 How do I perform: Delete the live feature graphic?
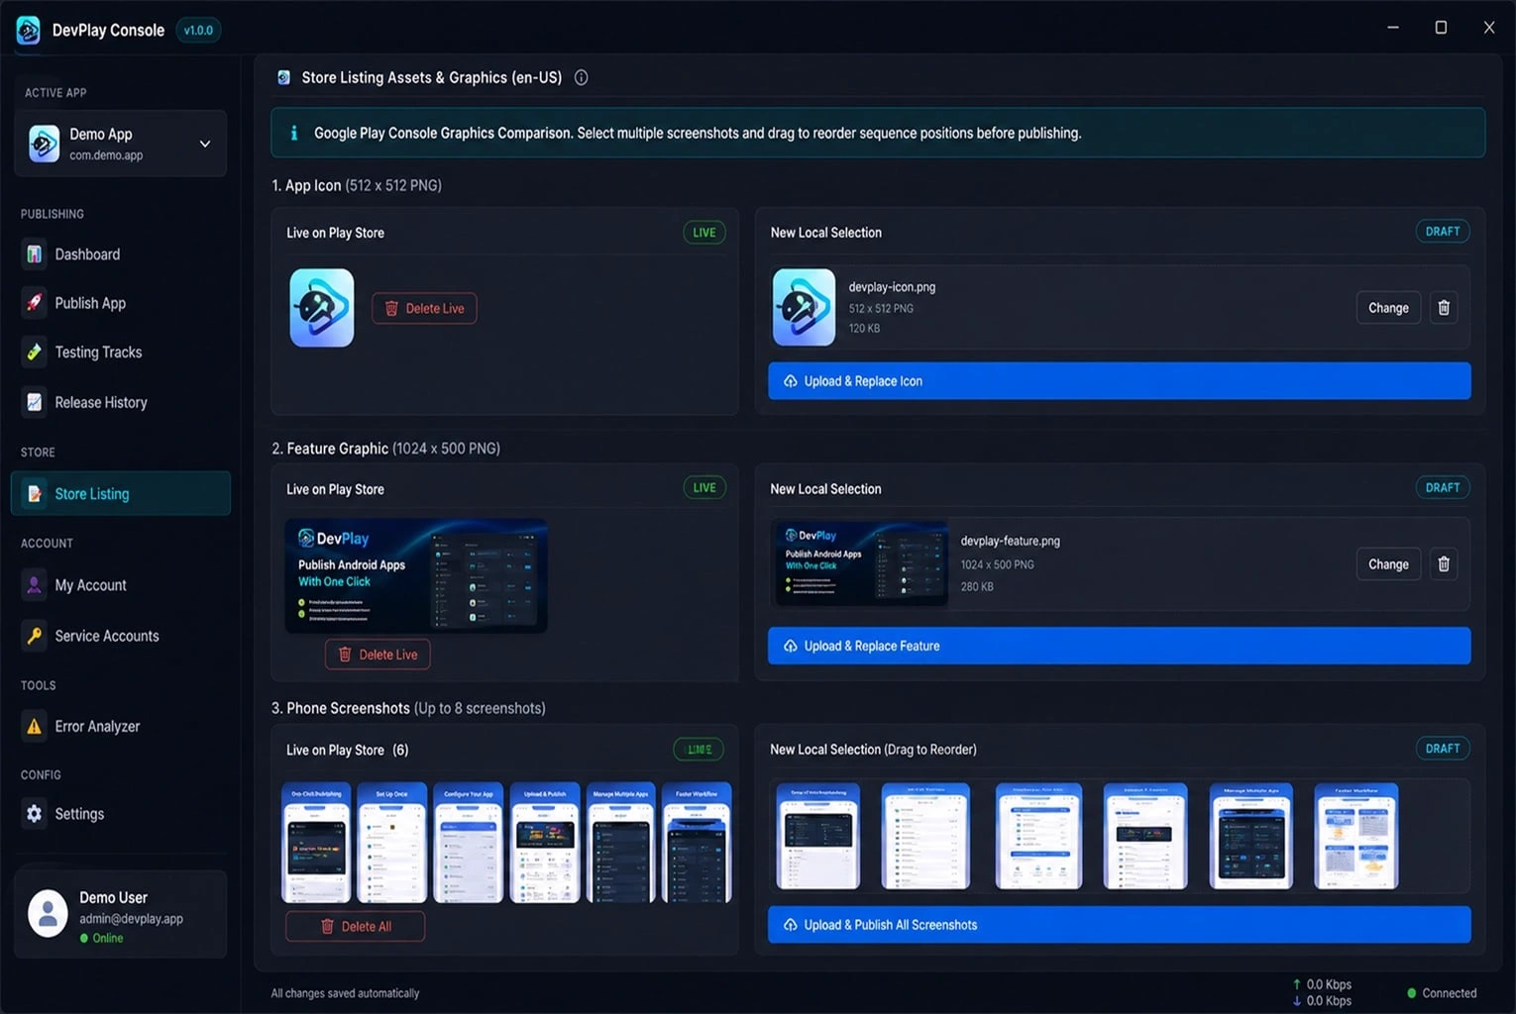(x=378, y=655)
